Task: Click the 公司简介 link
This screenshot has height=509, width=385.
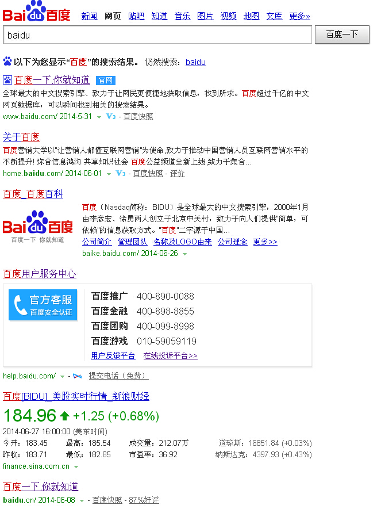Action: coord(97,242)
